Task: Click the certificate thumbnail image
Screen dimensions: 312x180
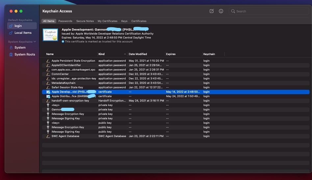Action: 50,35
